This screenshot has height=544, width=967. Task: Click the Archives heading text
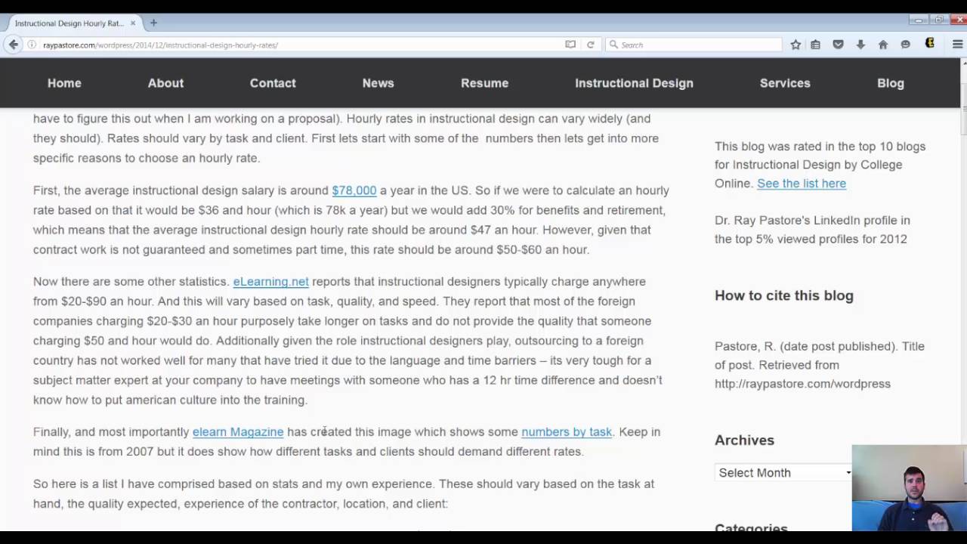pyautogui.click(x=744, y=440)
